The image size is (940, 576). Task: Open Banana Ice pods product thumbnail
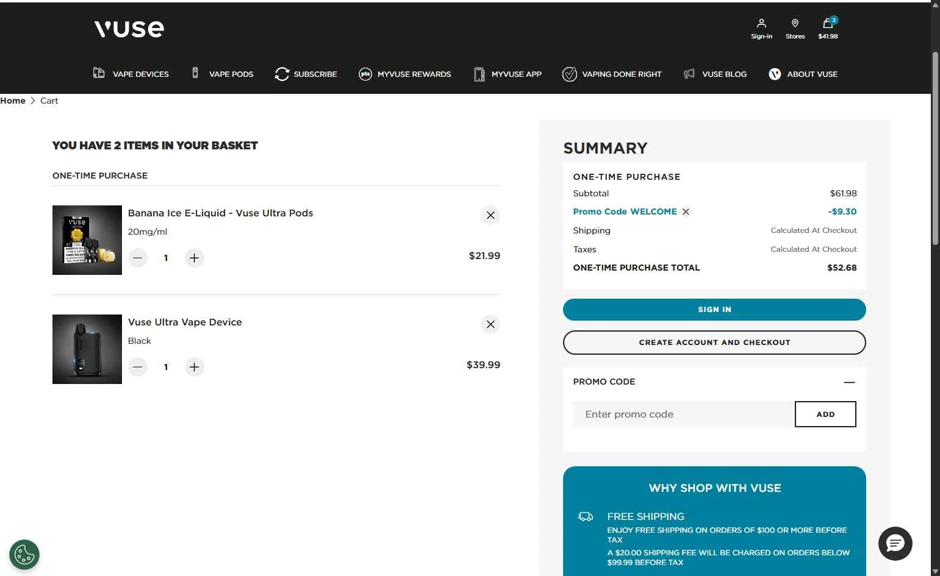(87, 240)
